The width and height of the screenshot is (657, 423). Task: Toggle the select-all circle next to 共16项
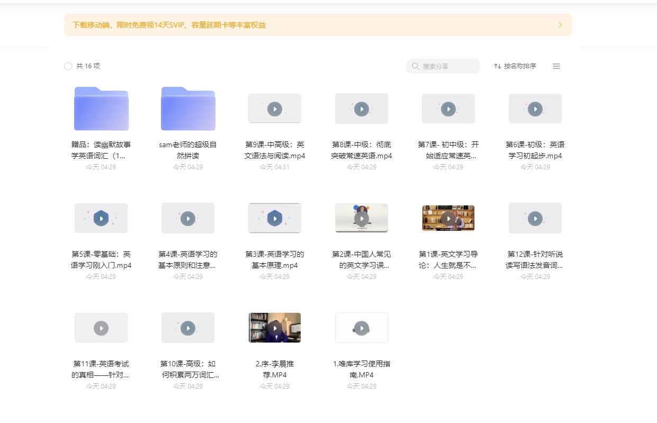(x=68, y=66)
